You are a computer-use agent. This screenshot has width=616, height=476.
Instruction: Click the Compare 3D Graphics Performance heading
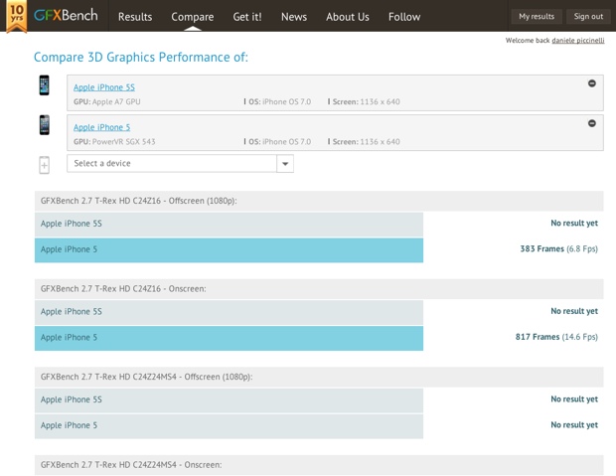(x=141, y=58)
